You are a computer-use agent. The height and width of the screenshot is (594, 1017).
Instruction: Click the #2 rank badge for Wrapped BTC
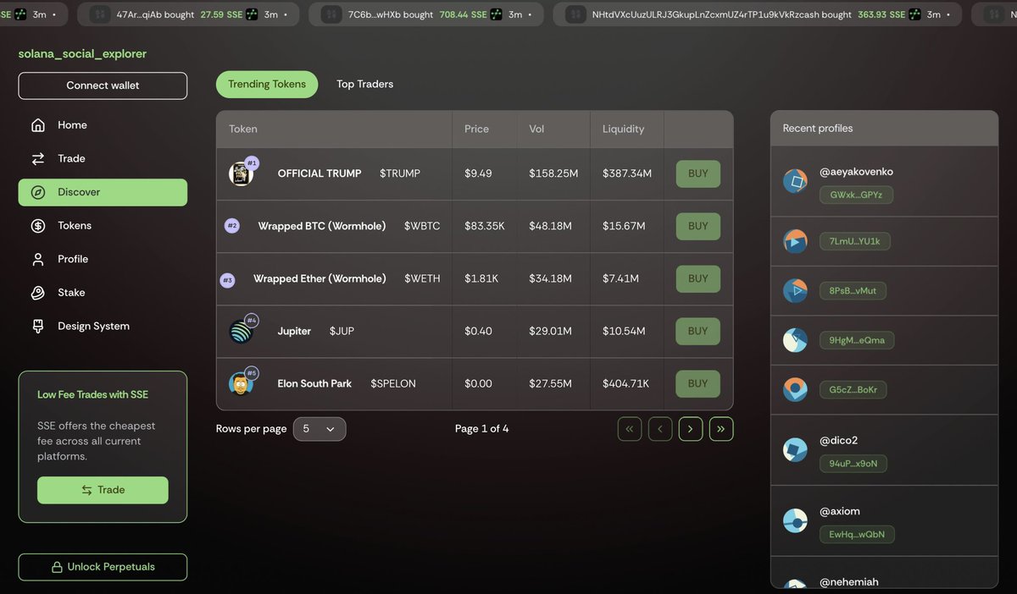pos(232,226)
